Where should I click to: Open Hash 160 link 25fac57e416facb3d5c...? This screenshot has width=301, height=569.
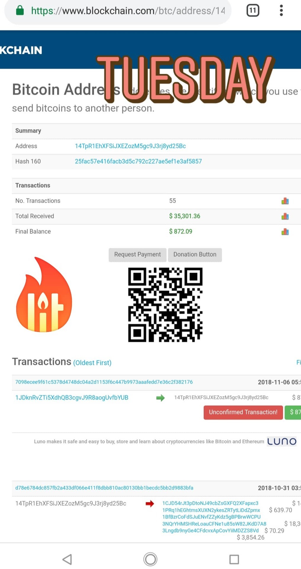(x=138, y=162)
